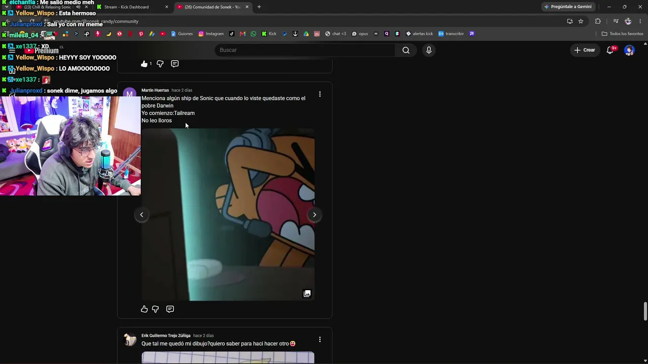The height and width of the screenshot is (364, 648).
Task: Open Chrome three-dot menu
Action: [640, 21]
